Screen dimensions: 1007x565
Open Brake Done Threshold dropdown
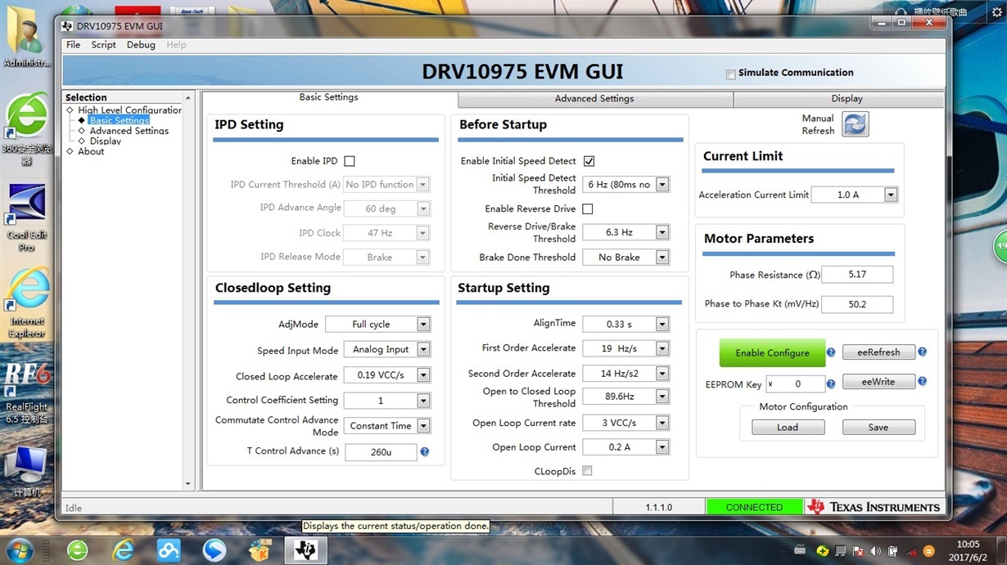[662, 257]
